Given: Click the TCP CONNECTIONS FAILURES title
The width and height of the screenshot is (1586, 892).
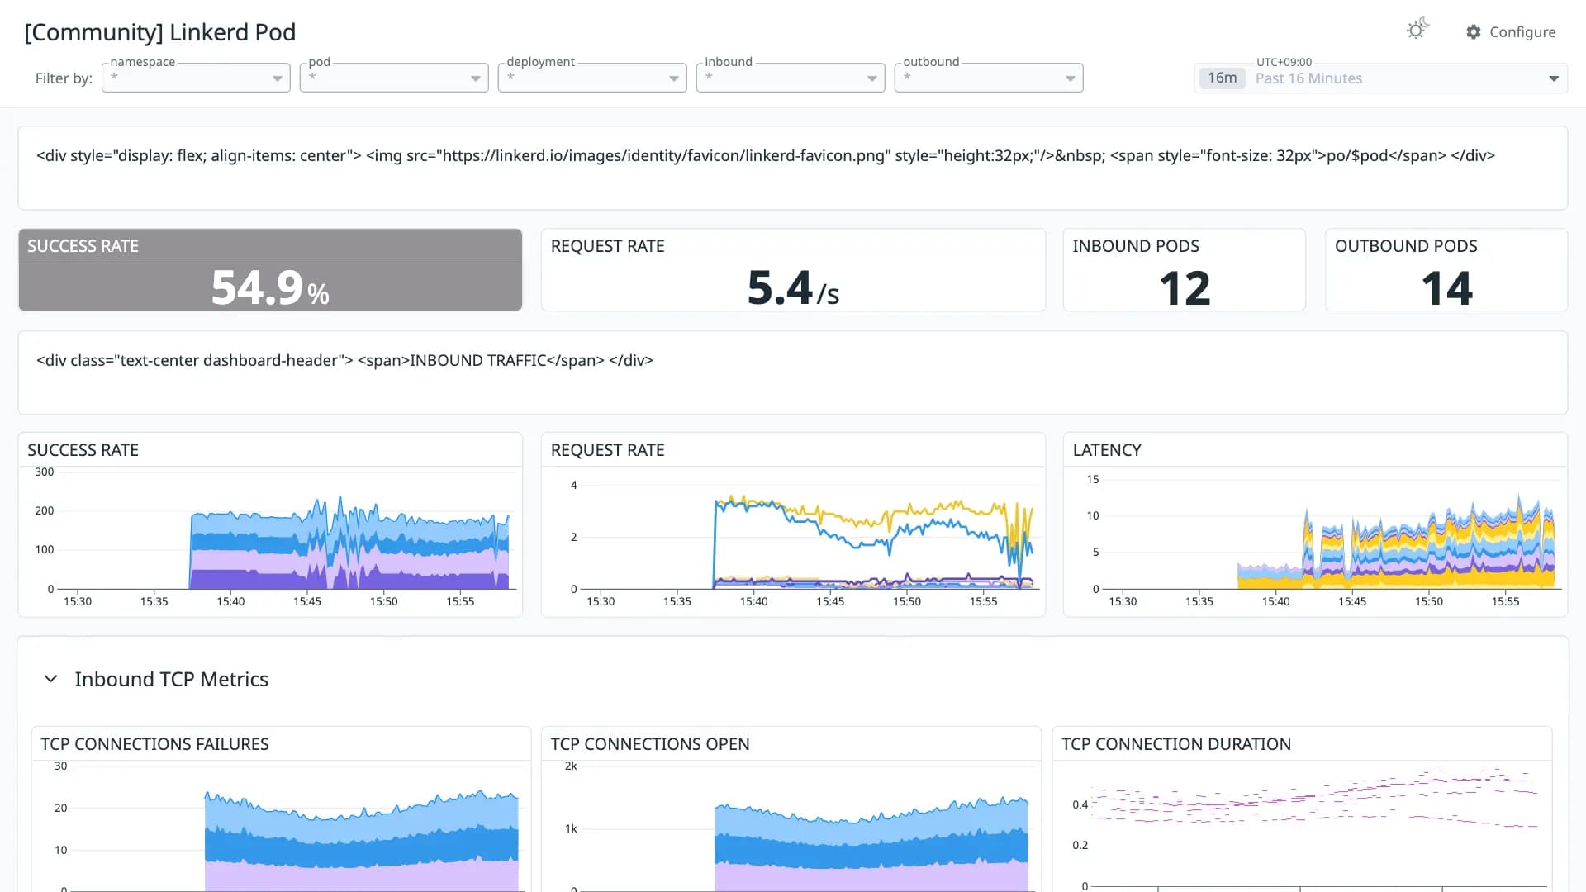Looking at the screenshot, I should tap(154, 744).
